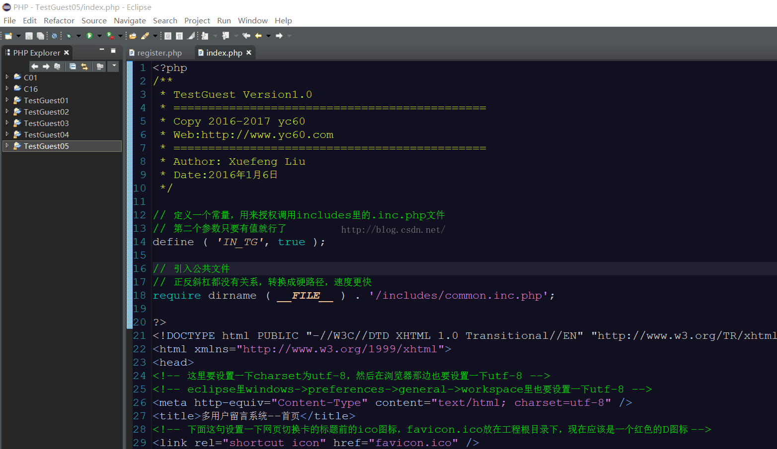Click PHP Explorer Back arrow icon
This screenshot has width=777, height=449.
pyautogui.click(x=35, y=66)
